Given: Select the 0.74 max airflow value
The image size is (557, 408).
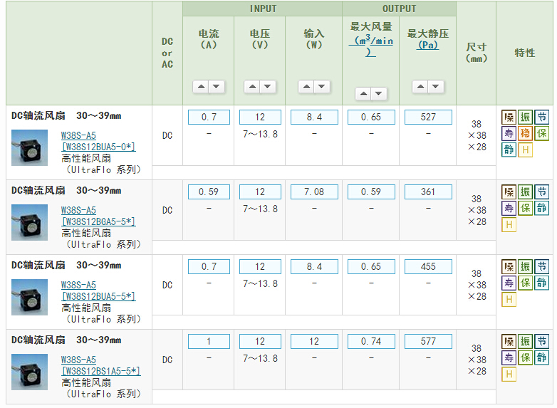Looking at the screenshot, I should 371,341.
